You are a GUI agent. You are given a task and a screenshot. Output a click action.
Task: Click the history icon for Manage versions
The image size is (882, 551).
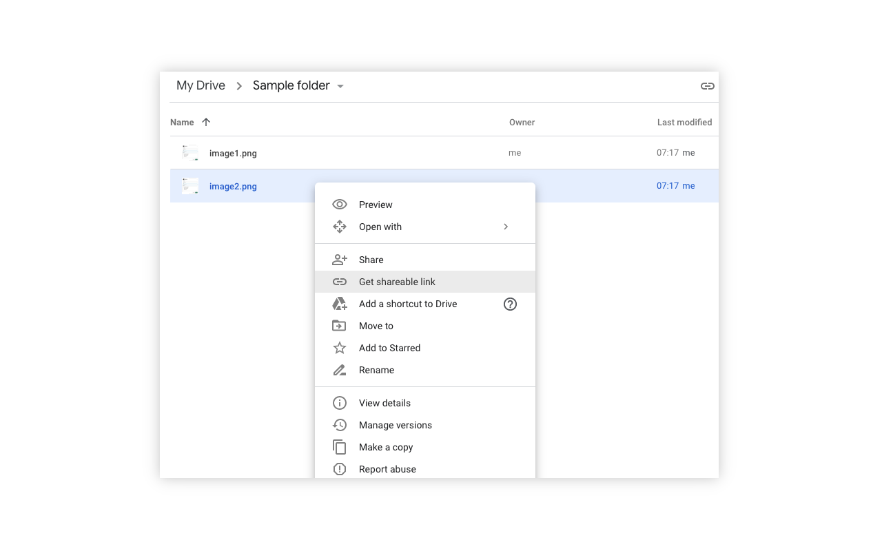[x=340, y=425]
